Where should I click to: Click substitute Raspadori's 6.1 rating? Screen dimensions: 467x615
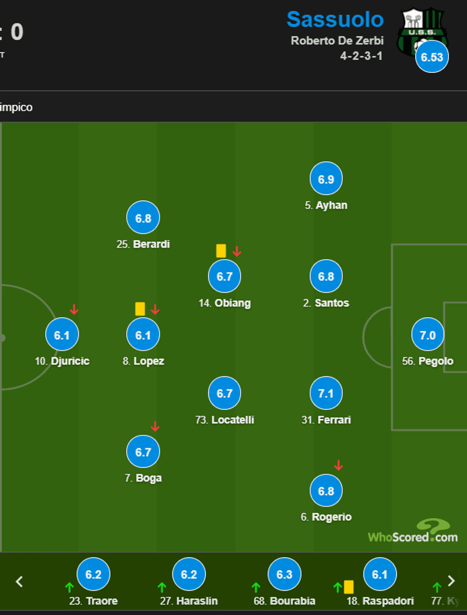tap(380, 575)
